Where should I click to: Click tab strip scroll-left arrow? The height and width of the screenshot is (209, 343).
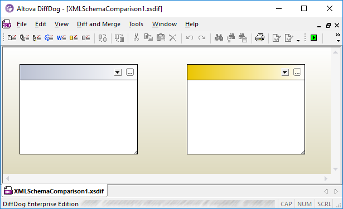click(x=326, y=192)
